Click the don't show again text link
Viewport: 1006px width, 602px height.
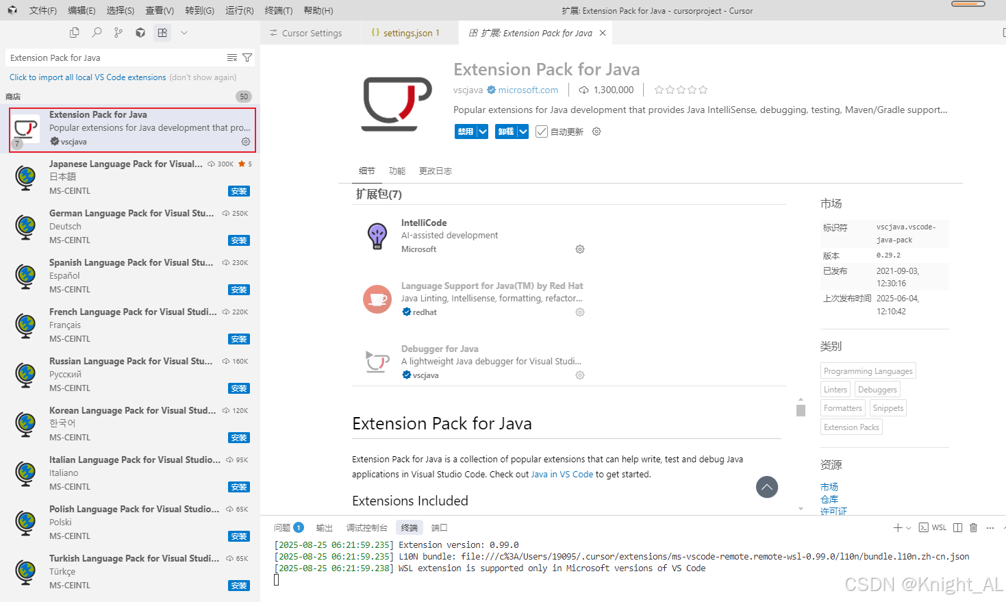point(203,77)
